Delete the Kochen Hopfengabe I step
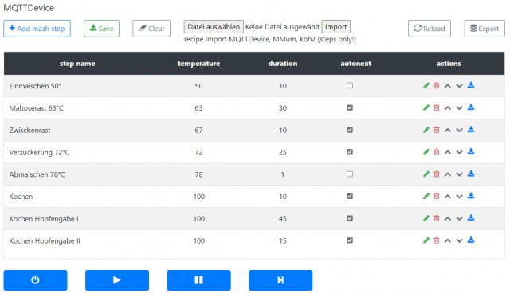510x297 pixels. [x=437, y=218]
